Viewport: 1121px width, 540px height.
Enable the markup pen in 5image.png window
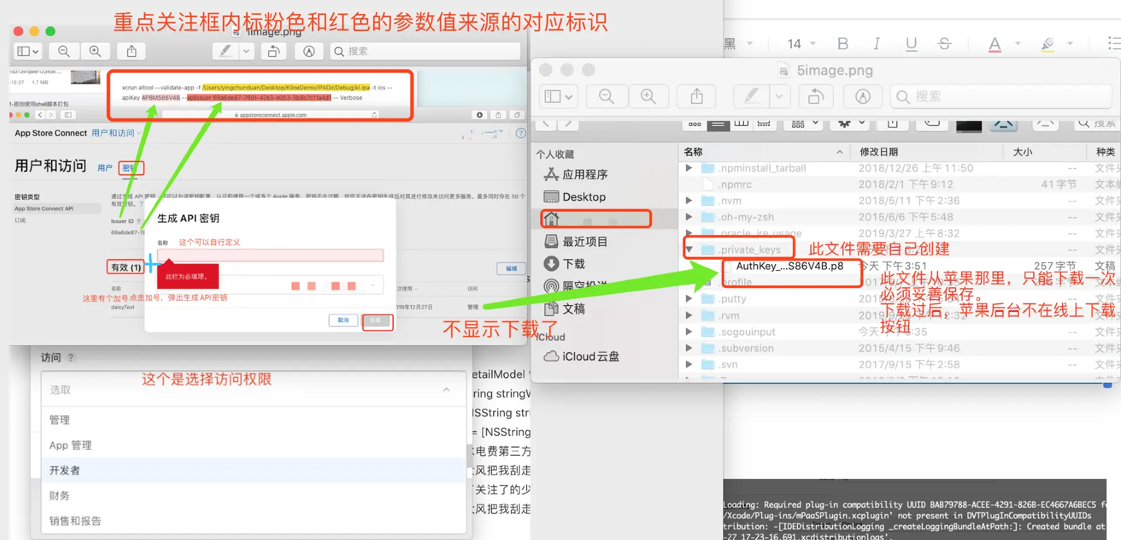pyautogui.click(x=751, y=96)
